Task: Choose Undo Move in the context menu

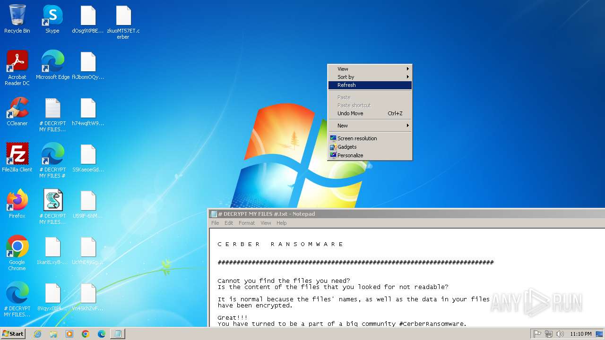Action: pyautogui.click(x=370, y=113)
